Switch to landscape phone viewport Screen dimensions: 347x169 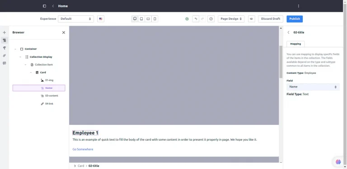(x=148, y=19)
